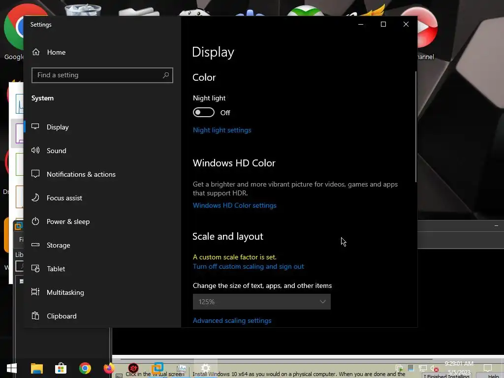The height and width of the screenshot is (378, 504).
Task: Open Windows HD Color settings link
Action: click(235, 205)
